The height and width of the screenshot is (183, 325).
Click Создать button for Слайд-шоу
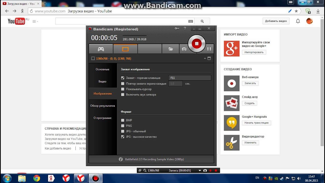click(x=250, y=103)
